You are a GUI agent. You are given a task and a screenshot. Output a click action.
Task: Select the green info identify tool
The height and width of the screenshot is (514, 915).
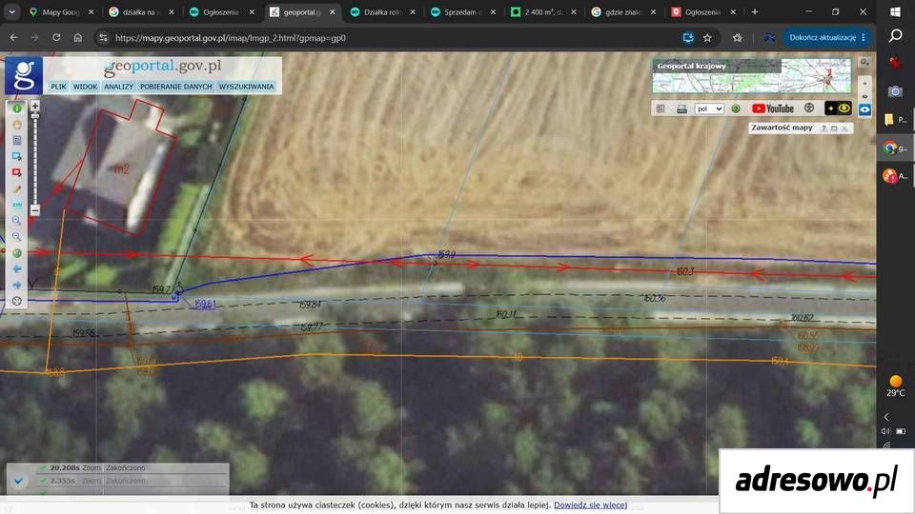[x=17, y=109]
